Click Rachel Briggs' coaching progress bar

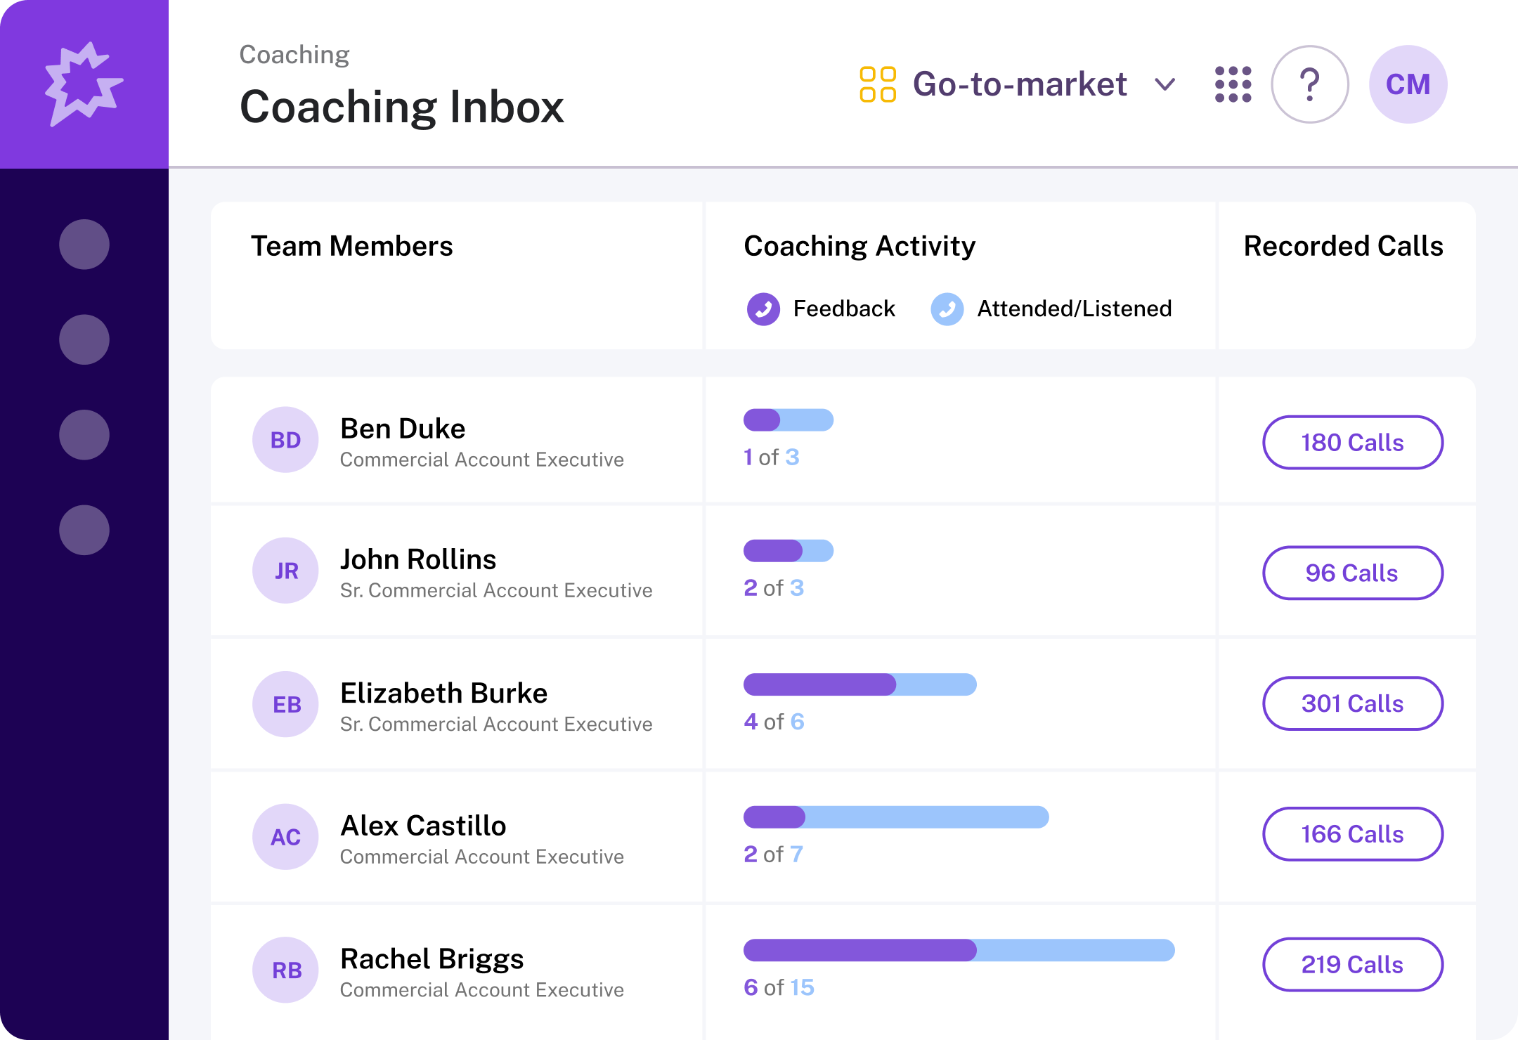(x=959, y=950)
